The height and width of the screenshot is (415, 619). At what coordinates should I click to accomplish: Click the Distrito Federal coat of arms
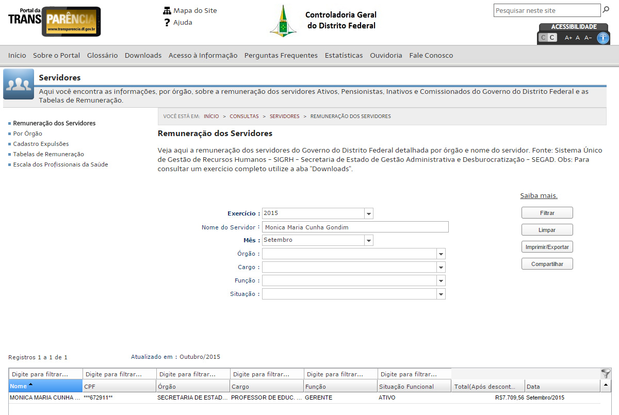click(283, 21)
